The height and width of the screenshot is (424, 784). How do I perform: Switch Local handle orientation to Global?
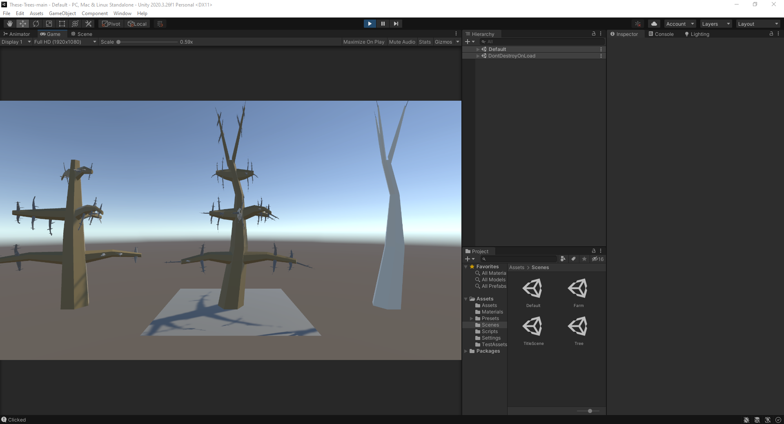[x=137, y=24]
